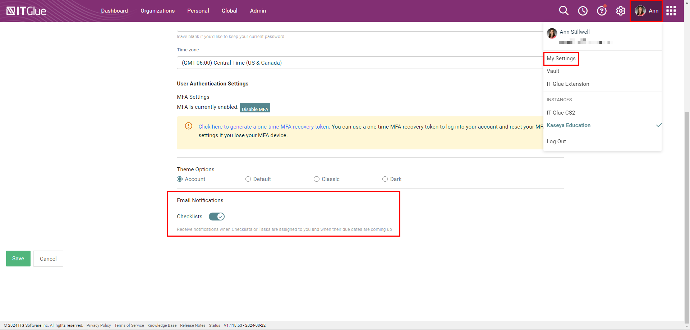Open the Global menu
Image resolution: width=690 pixels, height=330 pixels.
click(229, 11)
